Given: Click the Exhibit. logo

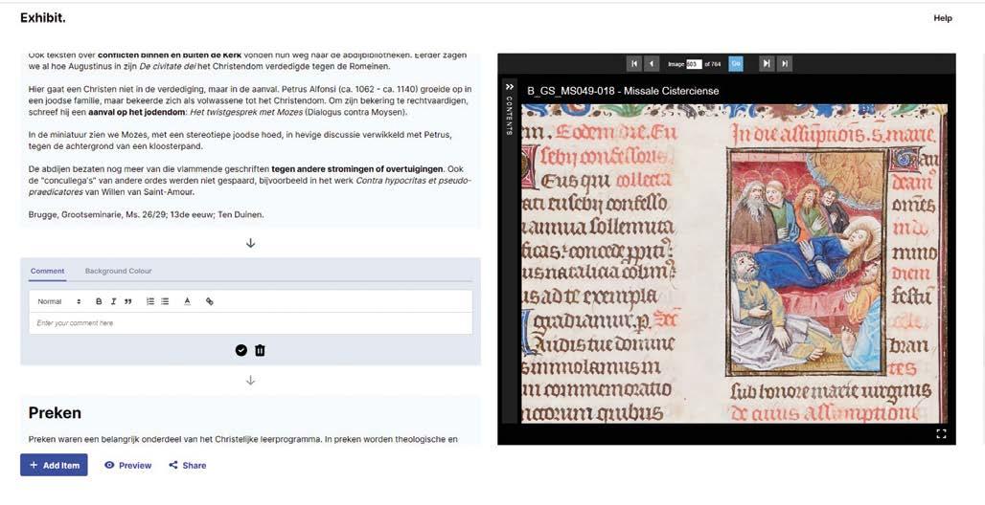Looking at the screenshot, I should 43,17.
